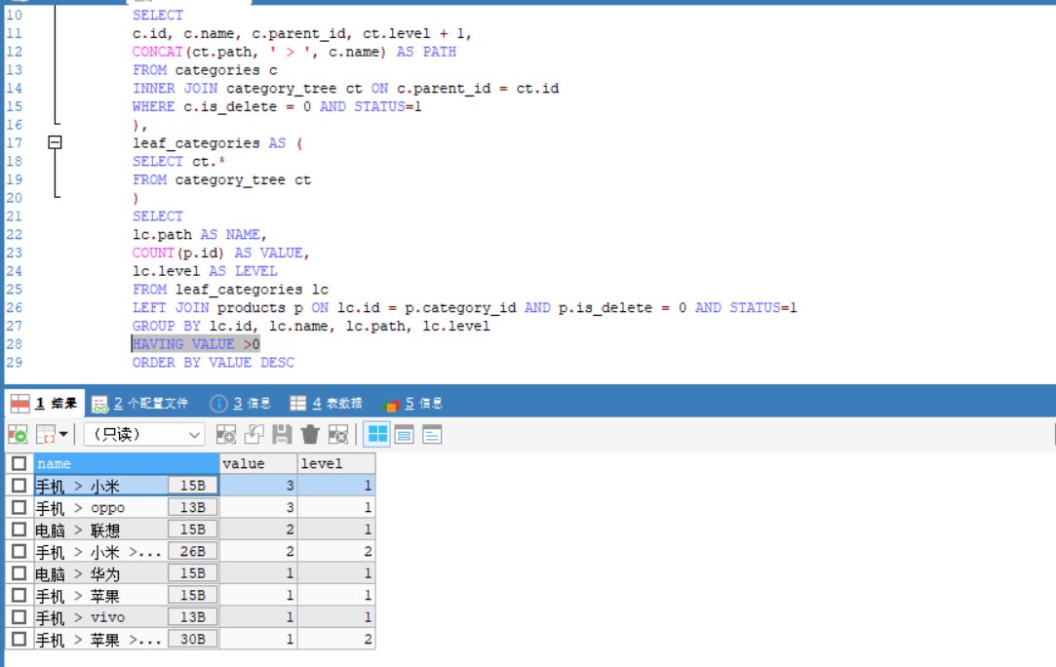Open the 15B blob button for 手机 > 小米

(x=193, y=485)
